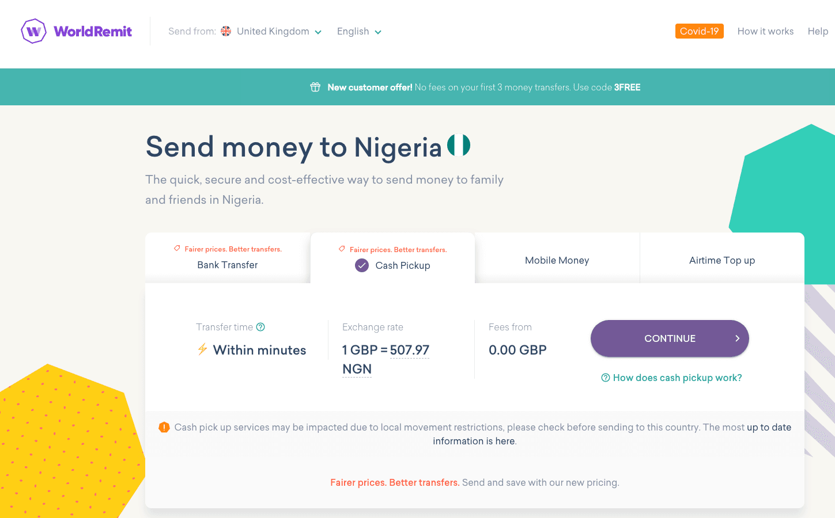Click the chevron arrow next to English

[x=378, y=32]
